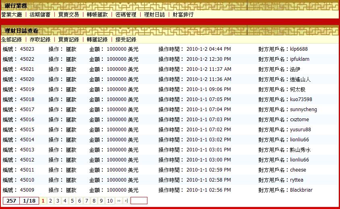Go to 活期儲蓄 menu item

click(x=40, y=14)
